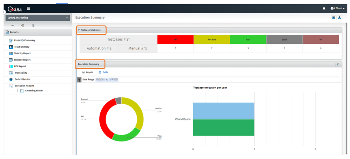Click the Testcase execution per user title
Screen dimensions: 350x159
click(210, 88)
